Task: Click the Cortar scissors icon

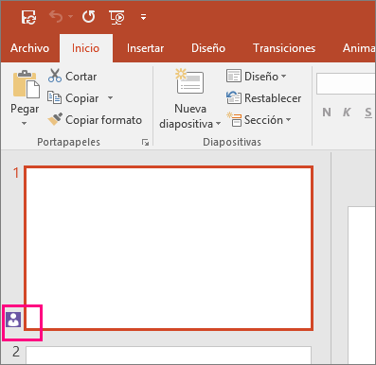Action: pyautogui.click(x=55, y=76)
